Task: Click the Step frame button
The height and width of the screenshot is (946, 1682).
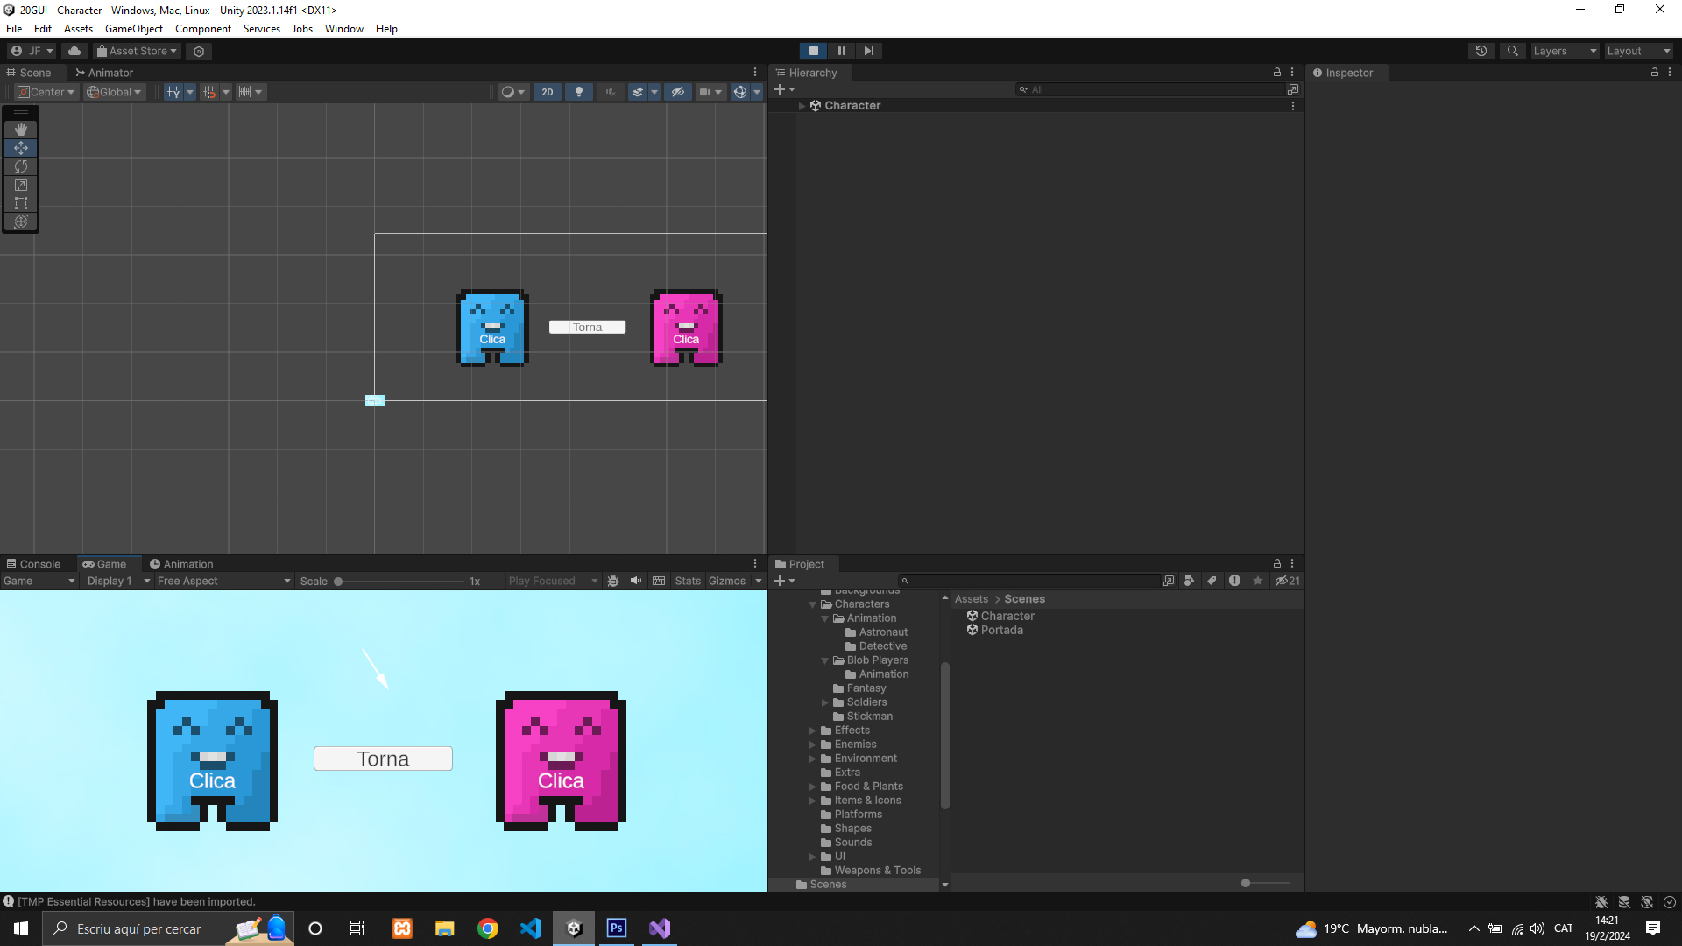Action: pyautogui.click(x=868, y=51)
